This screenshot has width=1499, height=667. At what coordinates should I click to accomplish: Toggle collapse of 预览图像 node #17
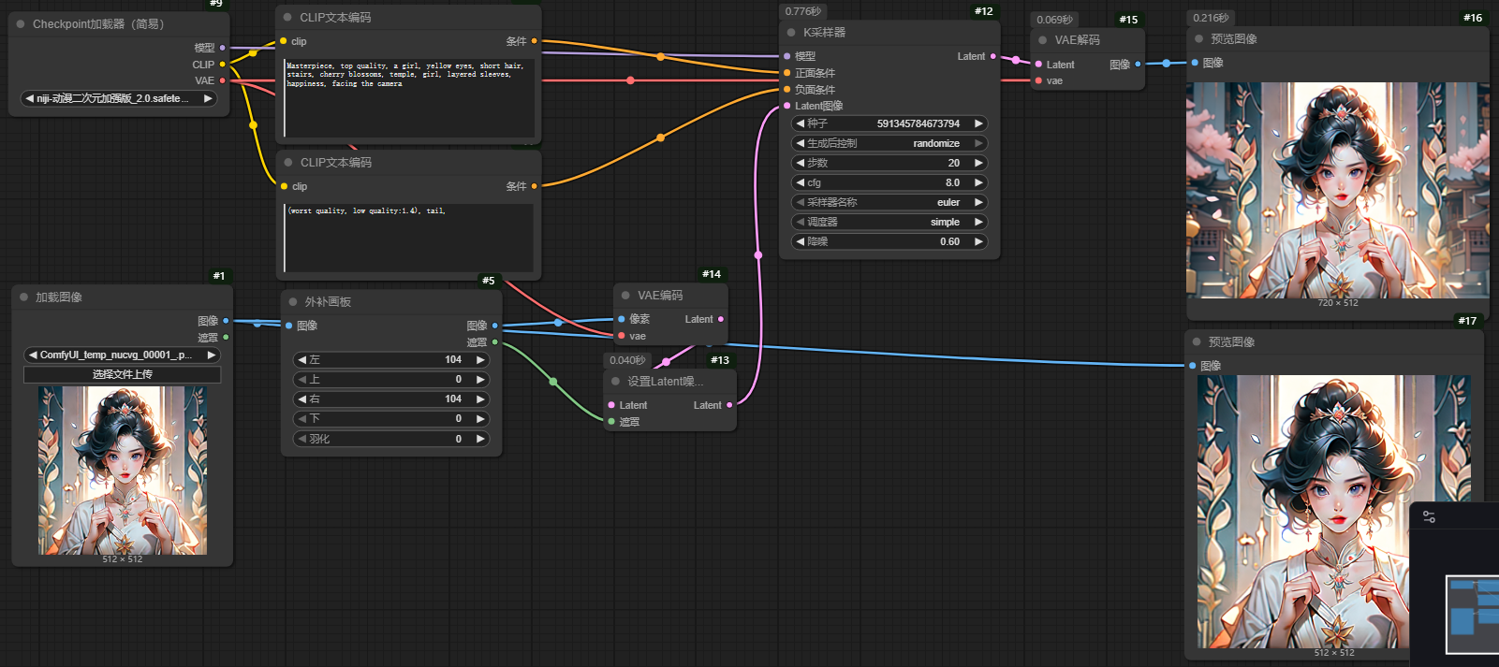point(1196,342)
